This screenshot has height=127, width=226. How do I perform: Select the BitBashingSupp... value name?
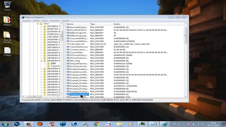79,36
